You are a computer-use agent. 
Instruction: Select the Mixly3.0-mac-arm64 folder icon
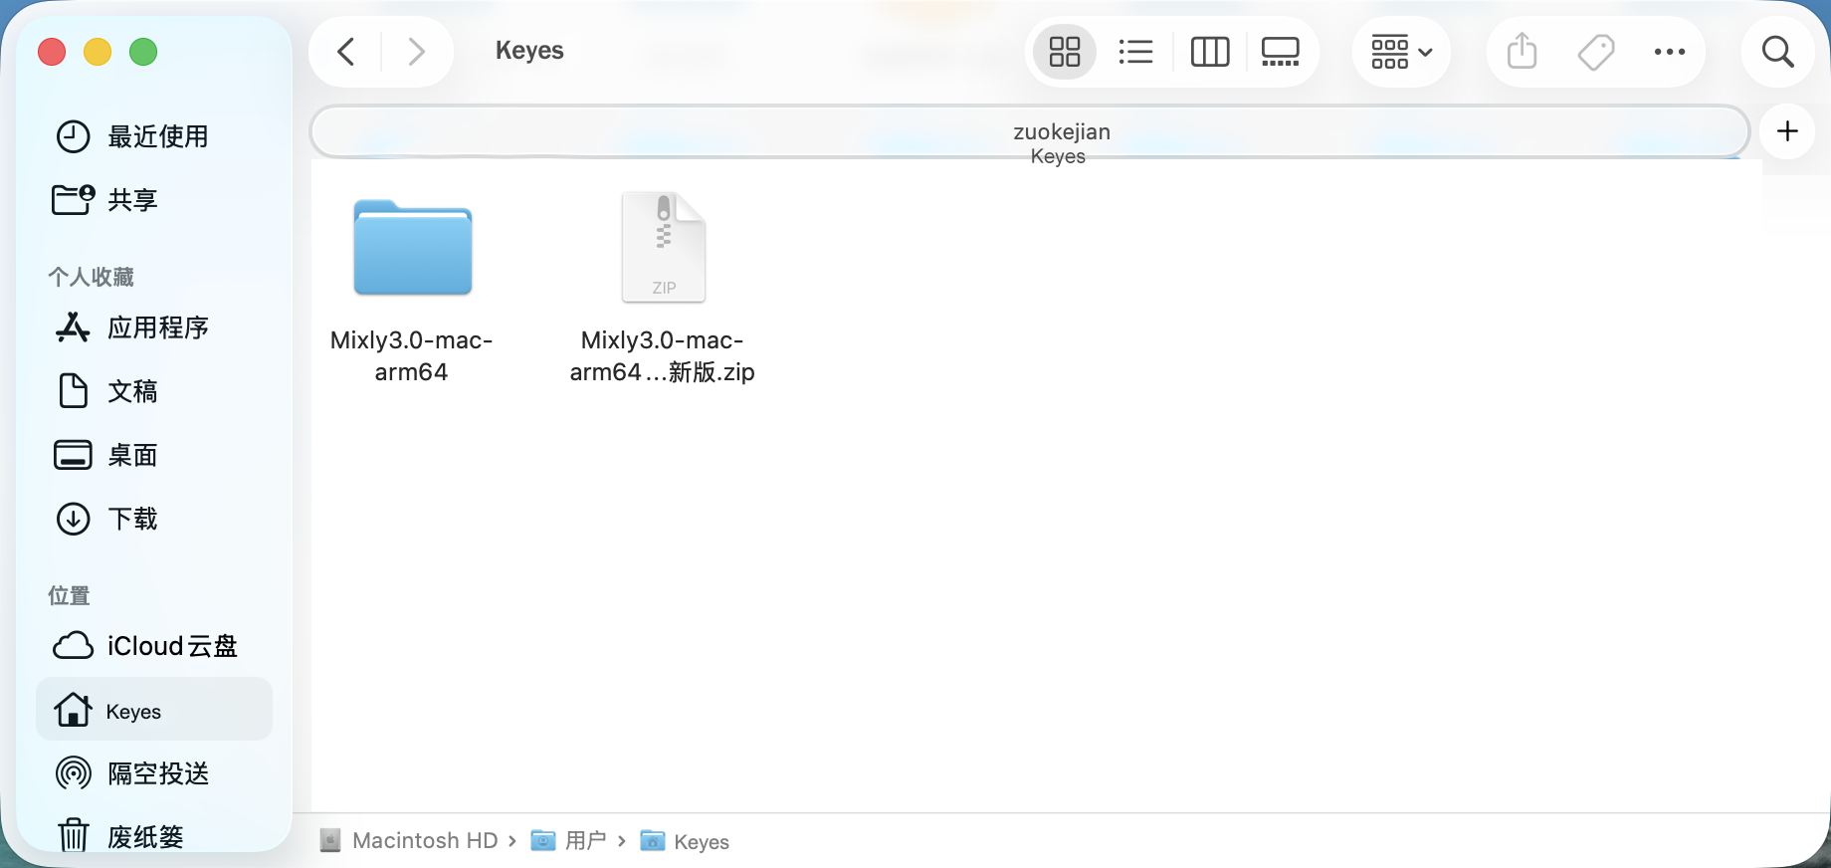[413, 248]
